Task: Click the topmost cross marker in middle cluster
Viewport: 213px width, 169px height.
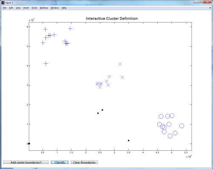Action: point(120,64)
